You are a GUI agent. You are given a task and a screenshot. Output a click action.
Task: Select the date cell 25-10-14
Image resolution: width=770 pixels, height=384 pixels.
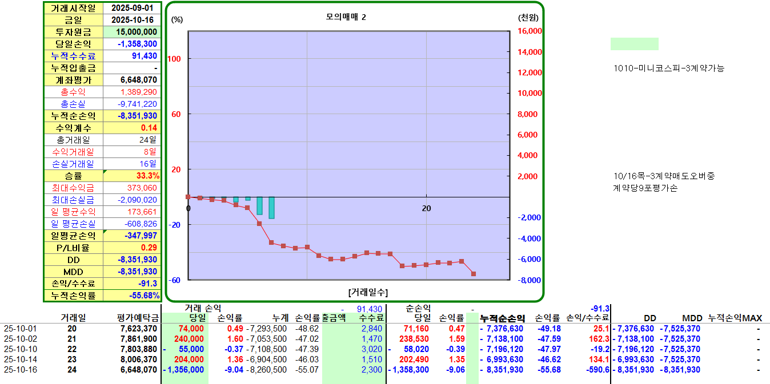click(19, 359)
